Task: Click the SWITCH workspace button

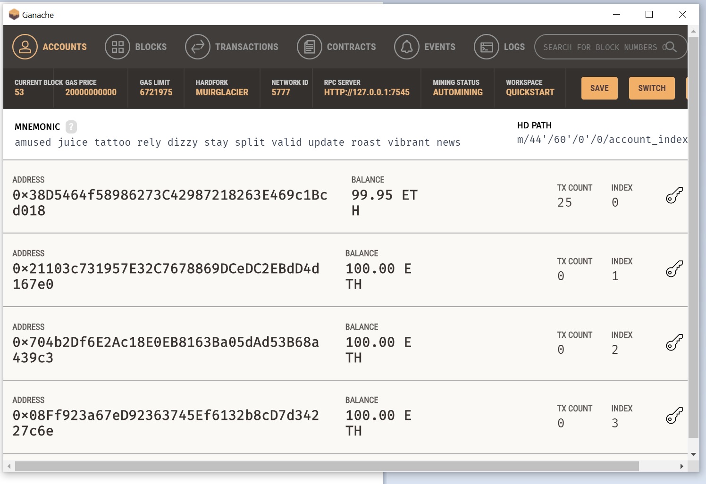Action: [652, 88]
